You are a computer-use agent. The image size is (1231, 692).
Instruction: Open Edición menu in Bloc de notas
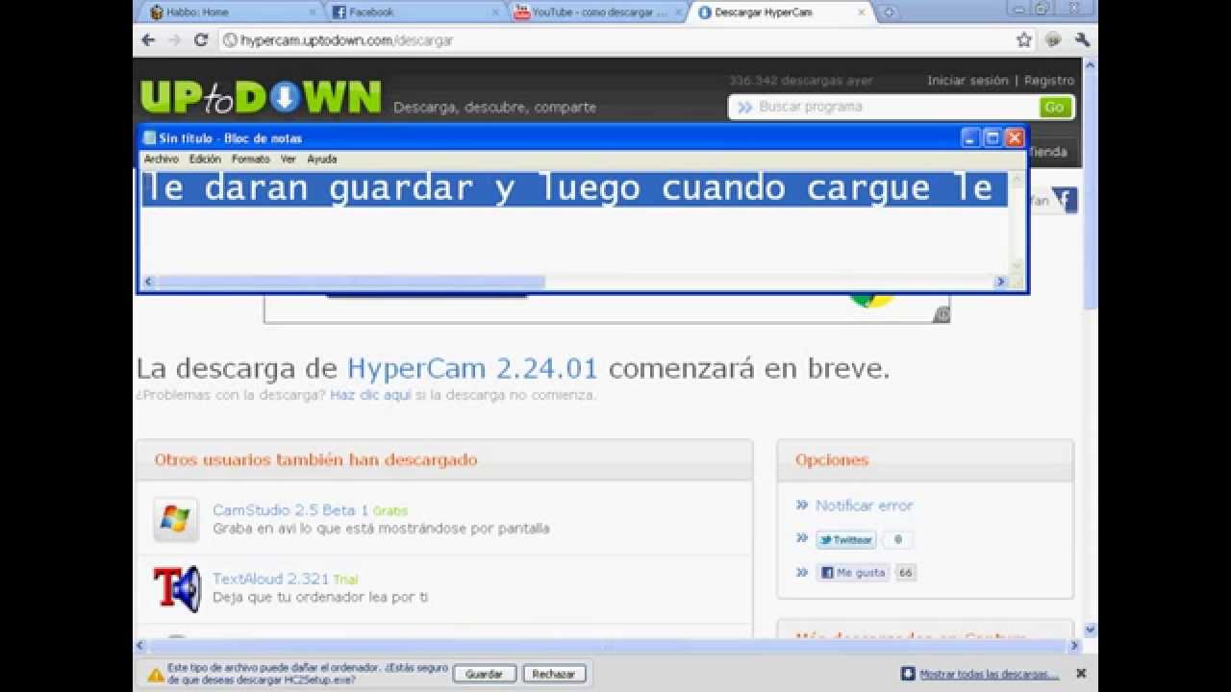tap(205, 160)
